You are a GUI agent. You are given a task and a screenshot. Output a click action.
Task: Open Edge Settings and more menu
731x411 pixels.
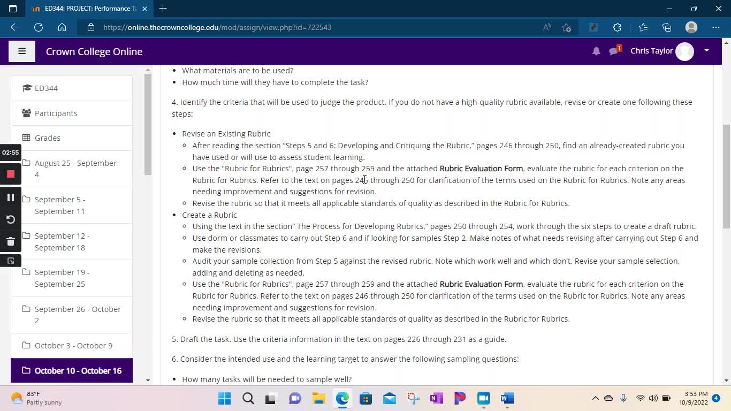(x=716, y=27)
